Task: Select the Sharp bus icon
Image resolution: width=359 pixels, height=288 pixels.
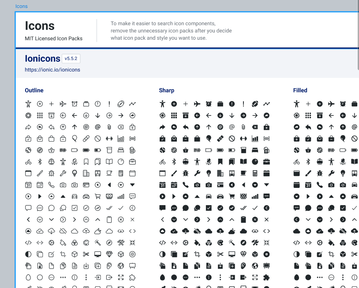Action: tap(232, 173)
